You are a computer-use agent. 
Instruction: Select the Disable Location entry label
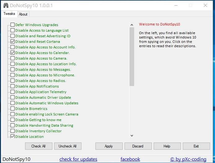click(29, 137)
